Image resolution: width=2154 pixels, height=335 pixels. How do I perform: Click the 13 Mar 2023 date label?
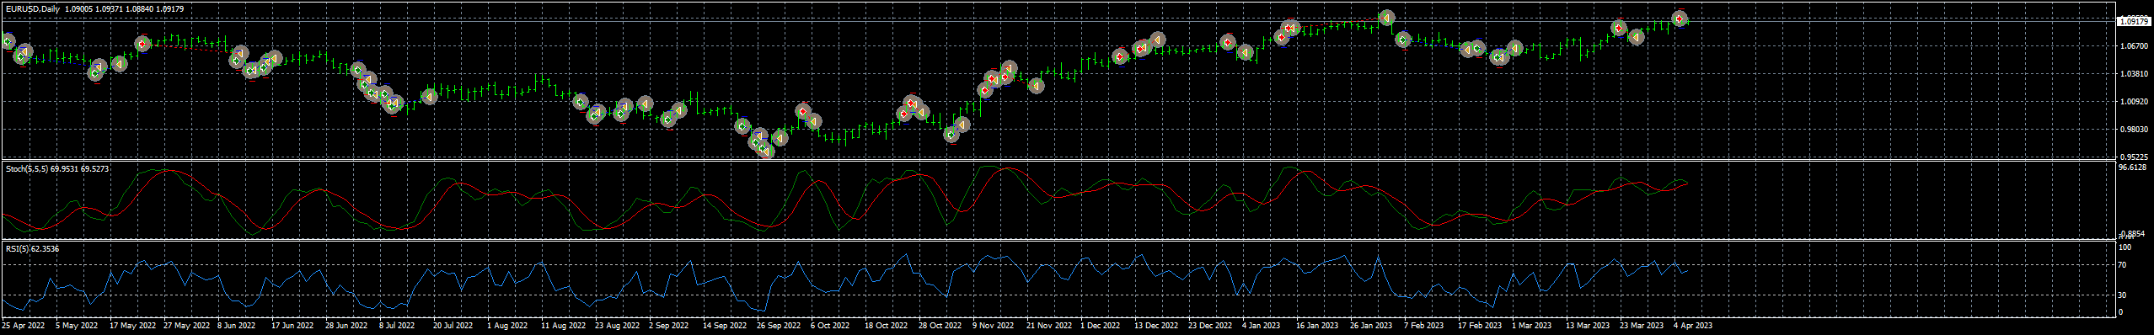pyautogui.click(x=1588, y=325)
